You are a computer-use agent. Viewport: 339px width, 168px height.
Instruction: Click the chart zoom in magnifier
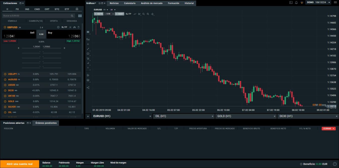coord(148,14)
